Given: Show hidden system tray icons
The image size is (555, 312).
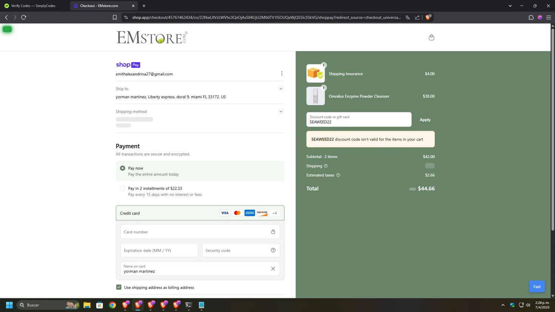Looking at the screenshot, I should [503, 305].
